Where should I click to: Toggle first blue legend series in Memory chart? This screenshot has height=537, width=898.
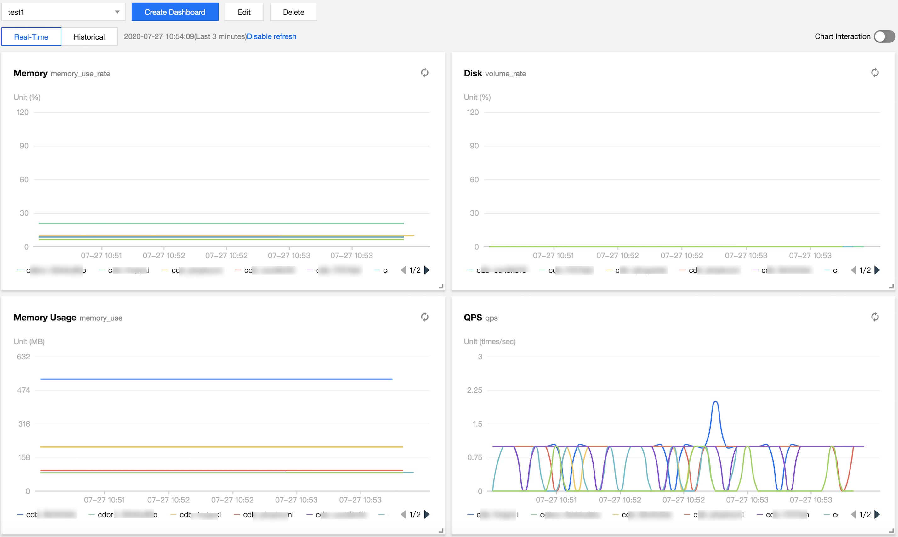(x=51, y=270)
